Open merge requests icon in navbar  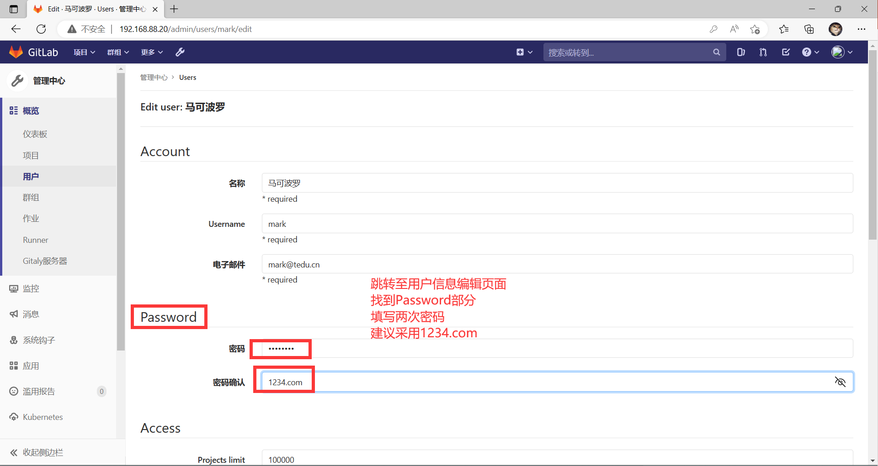click(x=763, y=52)
